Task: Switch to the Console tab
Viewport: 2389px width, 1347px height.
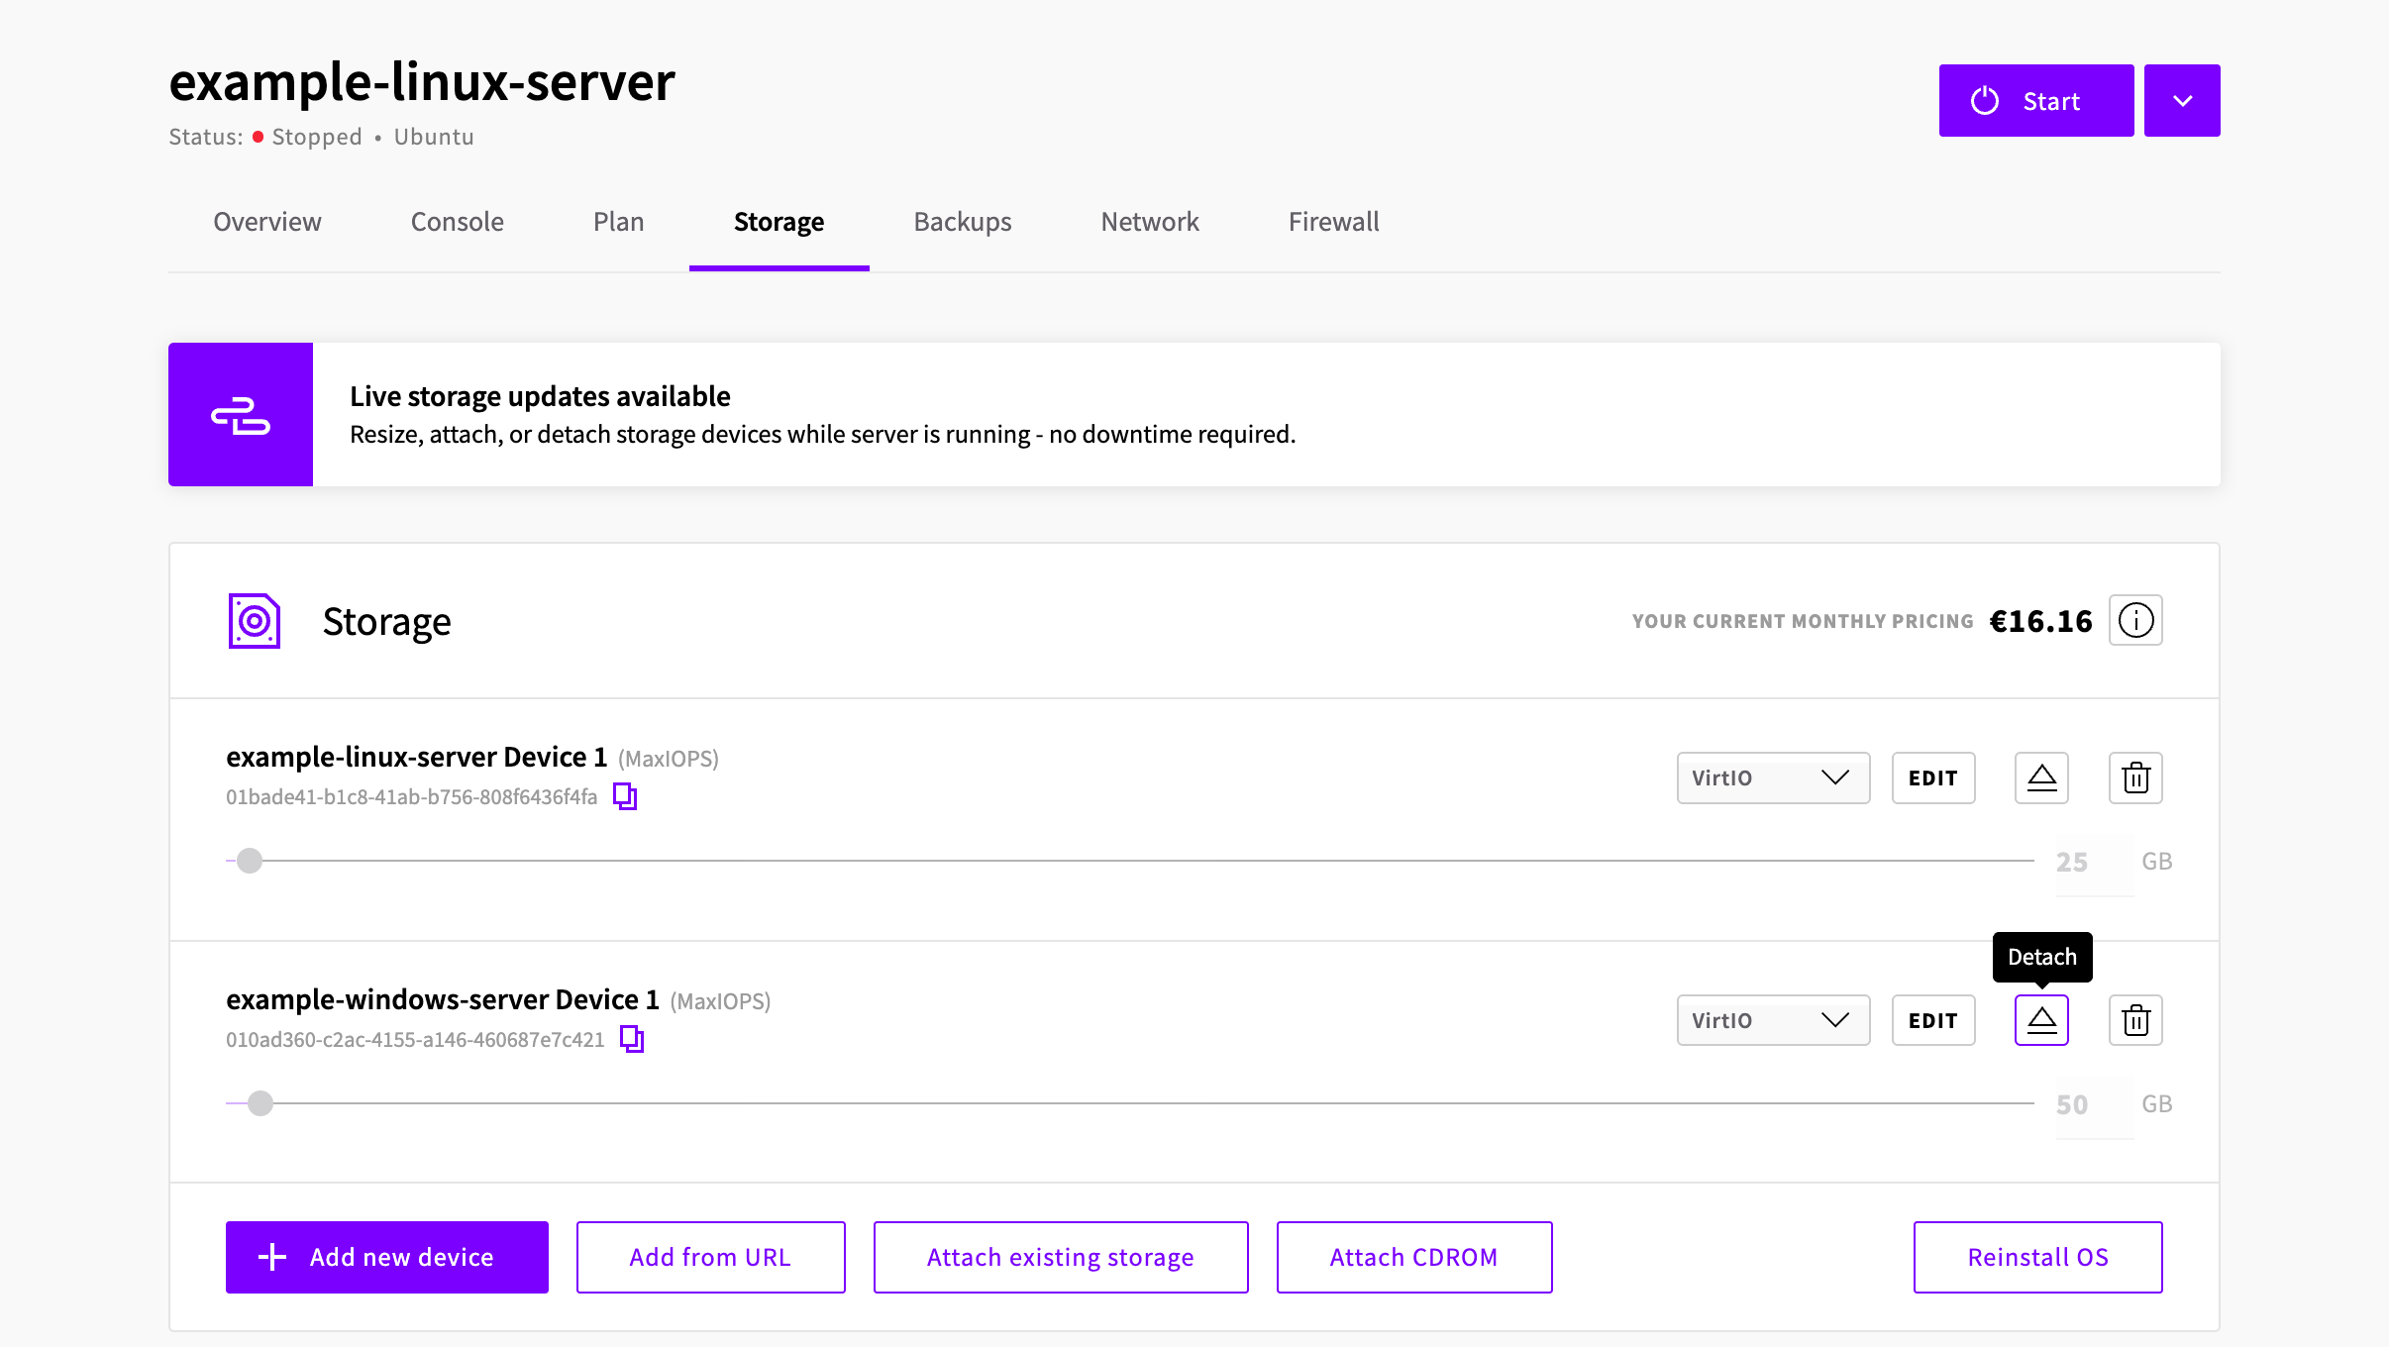Action: (x=458, y=222)
